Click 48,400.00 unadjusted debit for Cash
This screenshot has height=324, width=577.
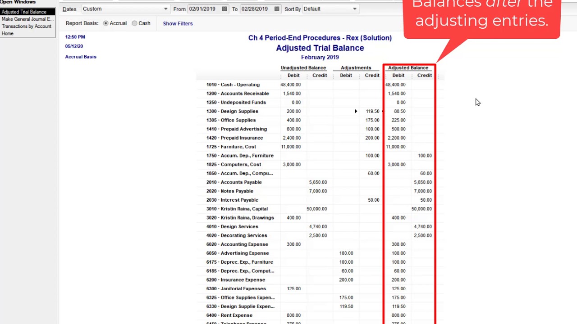point(290,85)
